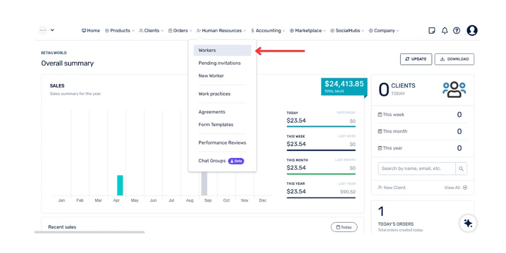Click the search magnifier icon in clients panel
The height and width of the screenshot is (253, 506).
tap(461, 168)
